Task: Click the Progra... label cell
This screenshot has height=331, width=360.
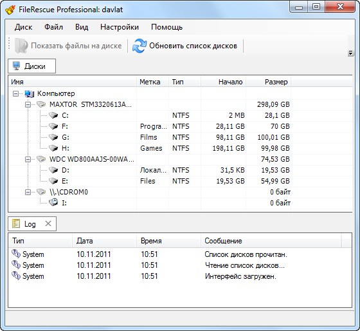Action: click(x=154, y=126)
